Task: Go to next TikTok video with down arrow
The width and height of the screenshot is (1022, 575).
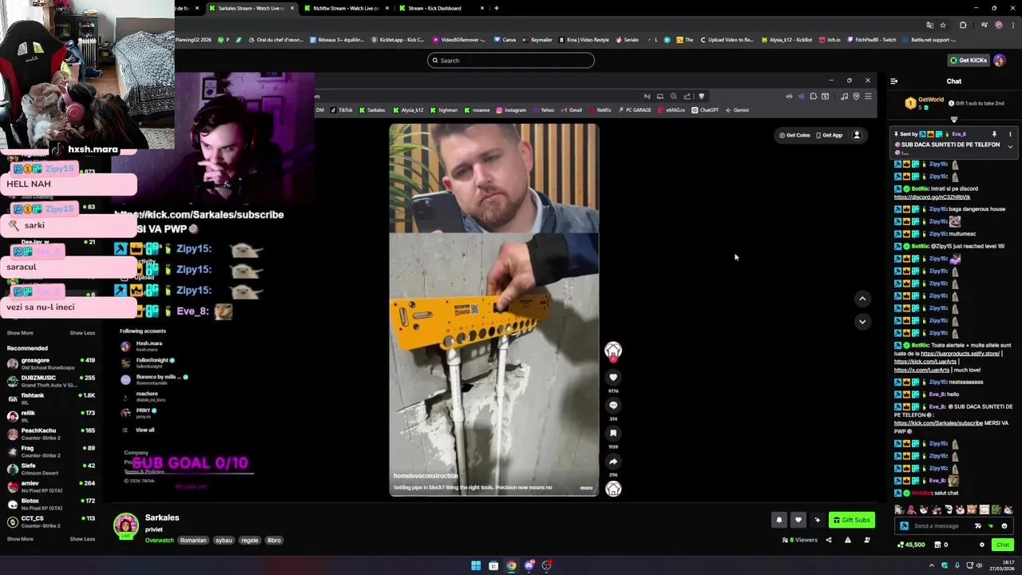Action: 862,321
